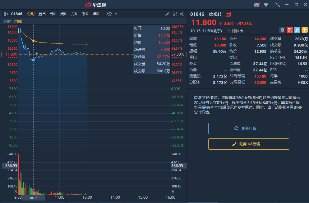309x203 pixels.
Task: Toggle the 分时 line legend label
Action: pos(7,21)
